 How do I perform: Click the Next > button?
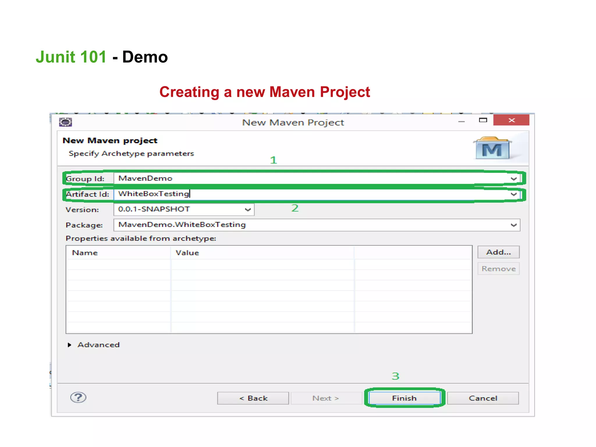click(x=326, y=398)
